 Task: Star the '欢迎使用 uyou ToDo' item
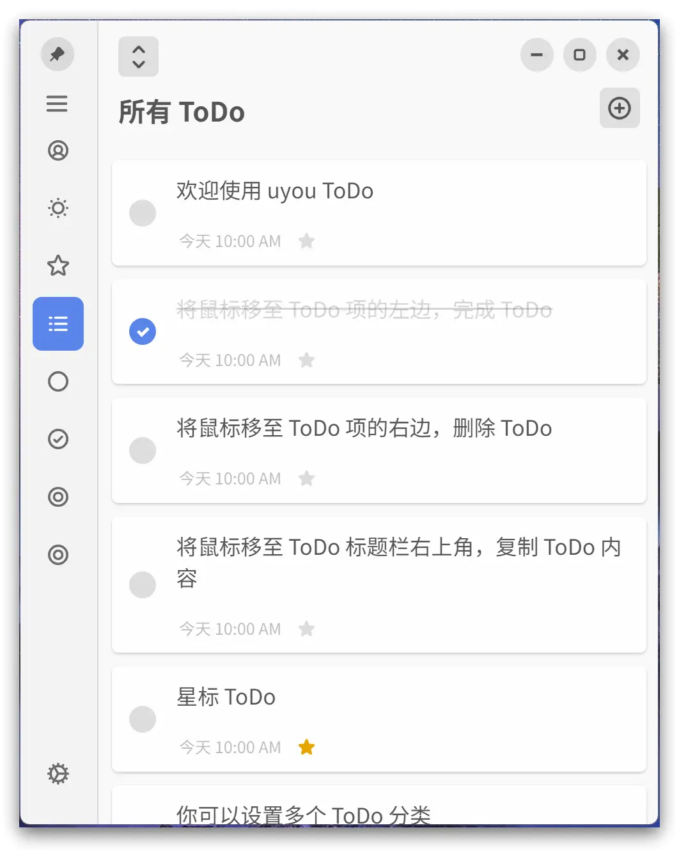tap(307, 241)
